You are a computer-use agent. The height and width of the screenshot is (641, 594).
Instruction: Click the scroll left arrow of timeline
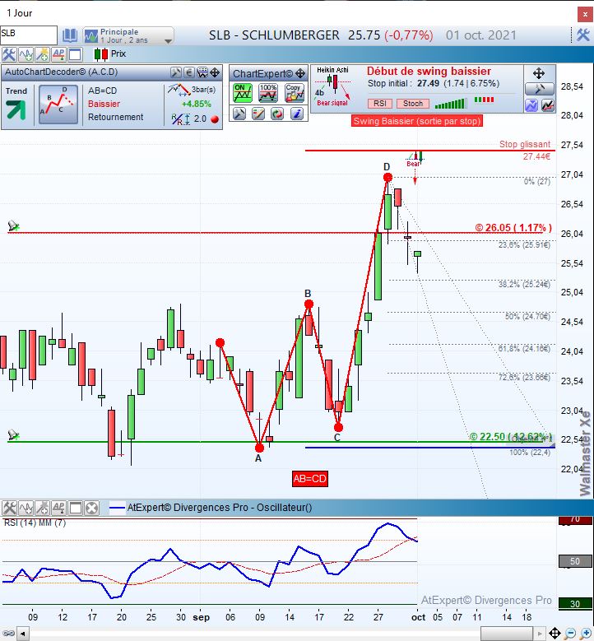click(x=22, y=634)
